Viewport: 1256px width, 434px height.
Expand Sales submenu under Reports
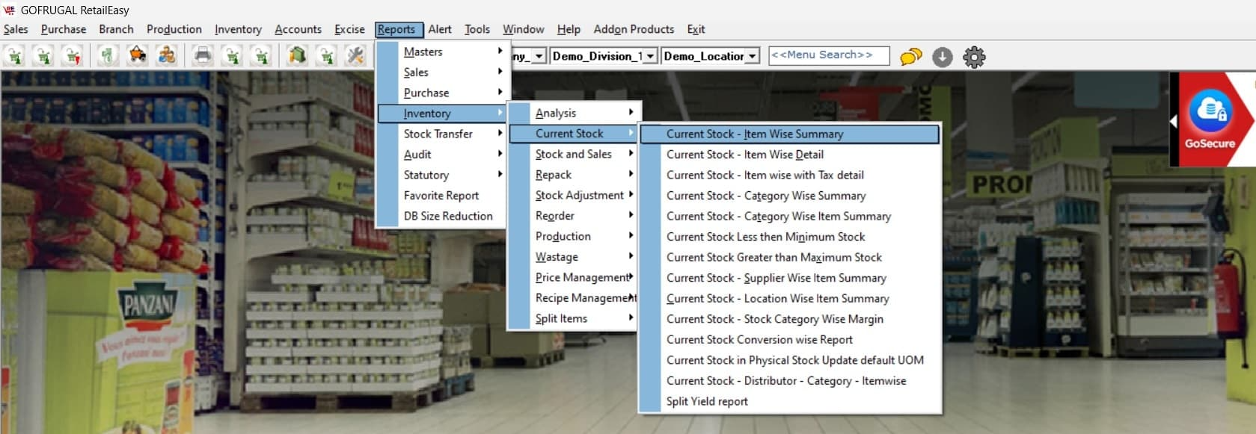443,72
